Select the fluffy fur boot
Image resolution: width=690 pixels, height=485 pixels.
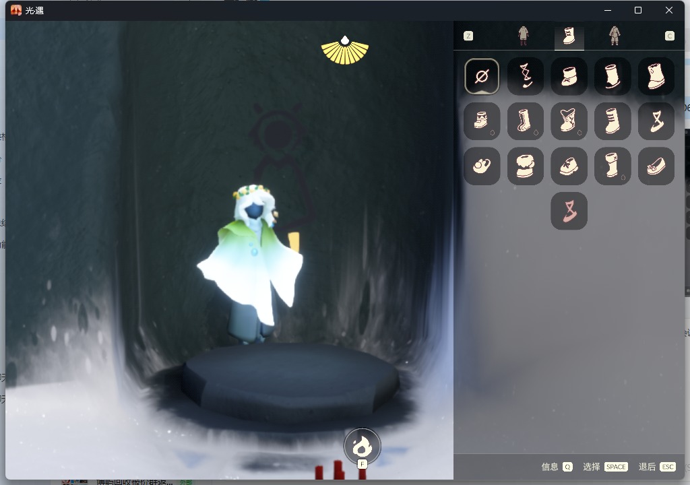coord(526,166)
